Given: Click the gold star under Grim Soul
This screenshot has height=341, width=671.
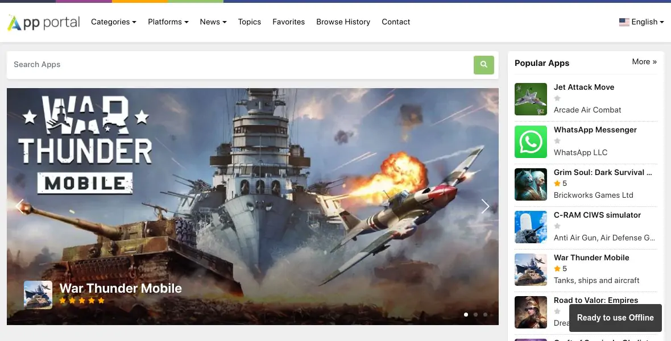Looking at the screenshot, I should [557, 184].
